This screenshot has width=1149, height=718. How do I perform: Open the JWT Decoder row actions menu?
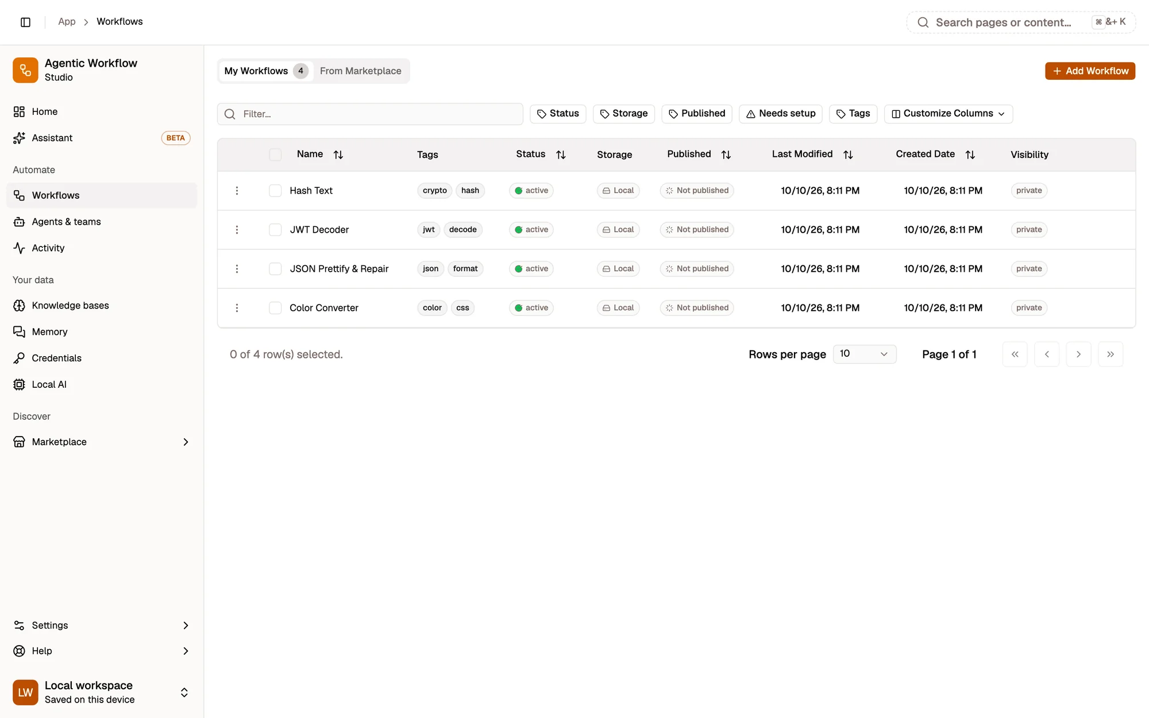[x=237, y=230]
